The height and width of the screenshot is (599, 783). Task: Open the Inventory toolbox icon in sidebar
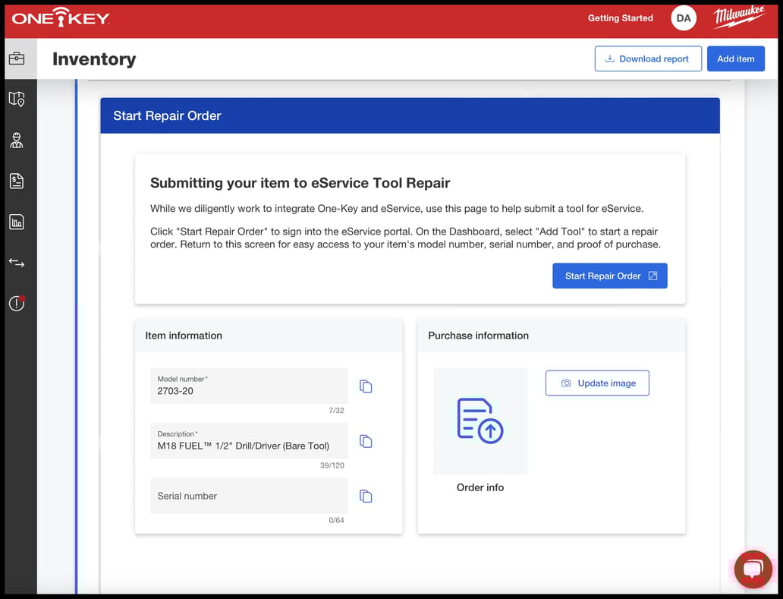point(18,58)
